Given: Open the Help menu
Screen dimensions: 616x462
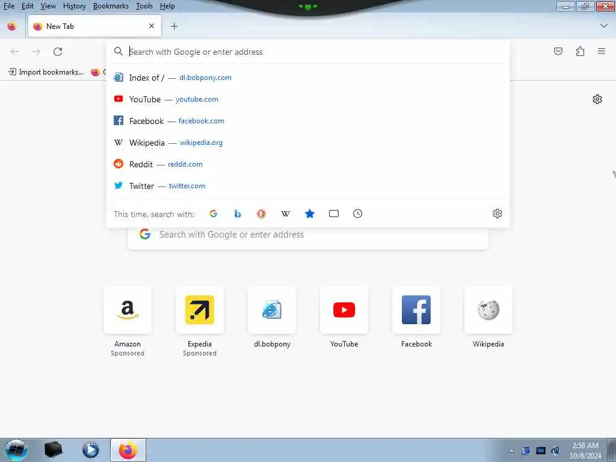Looking at the screenshot, I should click(167, 6).
